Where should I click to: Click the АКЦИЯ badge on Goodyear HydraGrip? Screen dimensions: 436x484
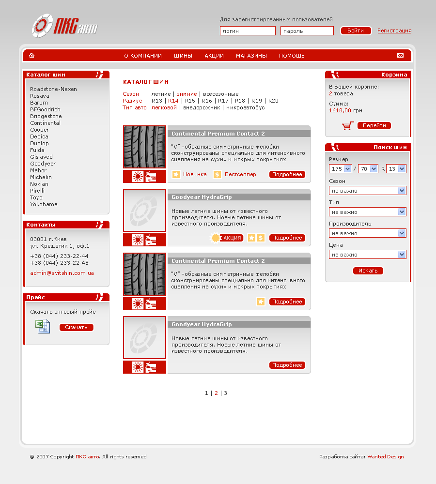tap(228, 238)
